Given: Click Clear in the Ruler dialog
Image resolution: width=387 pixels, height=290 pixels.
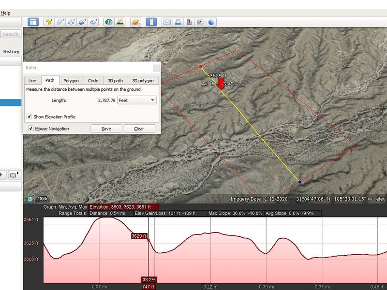Looking at the screenshot, I should (x=139, y=129).
